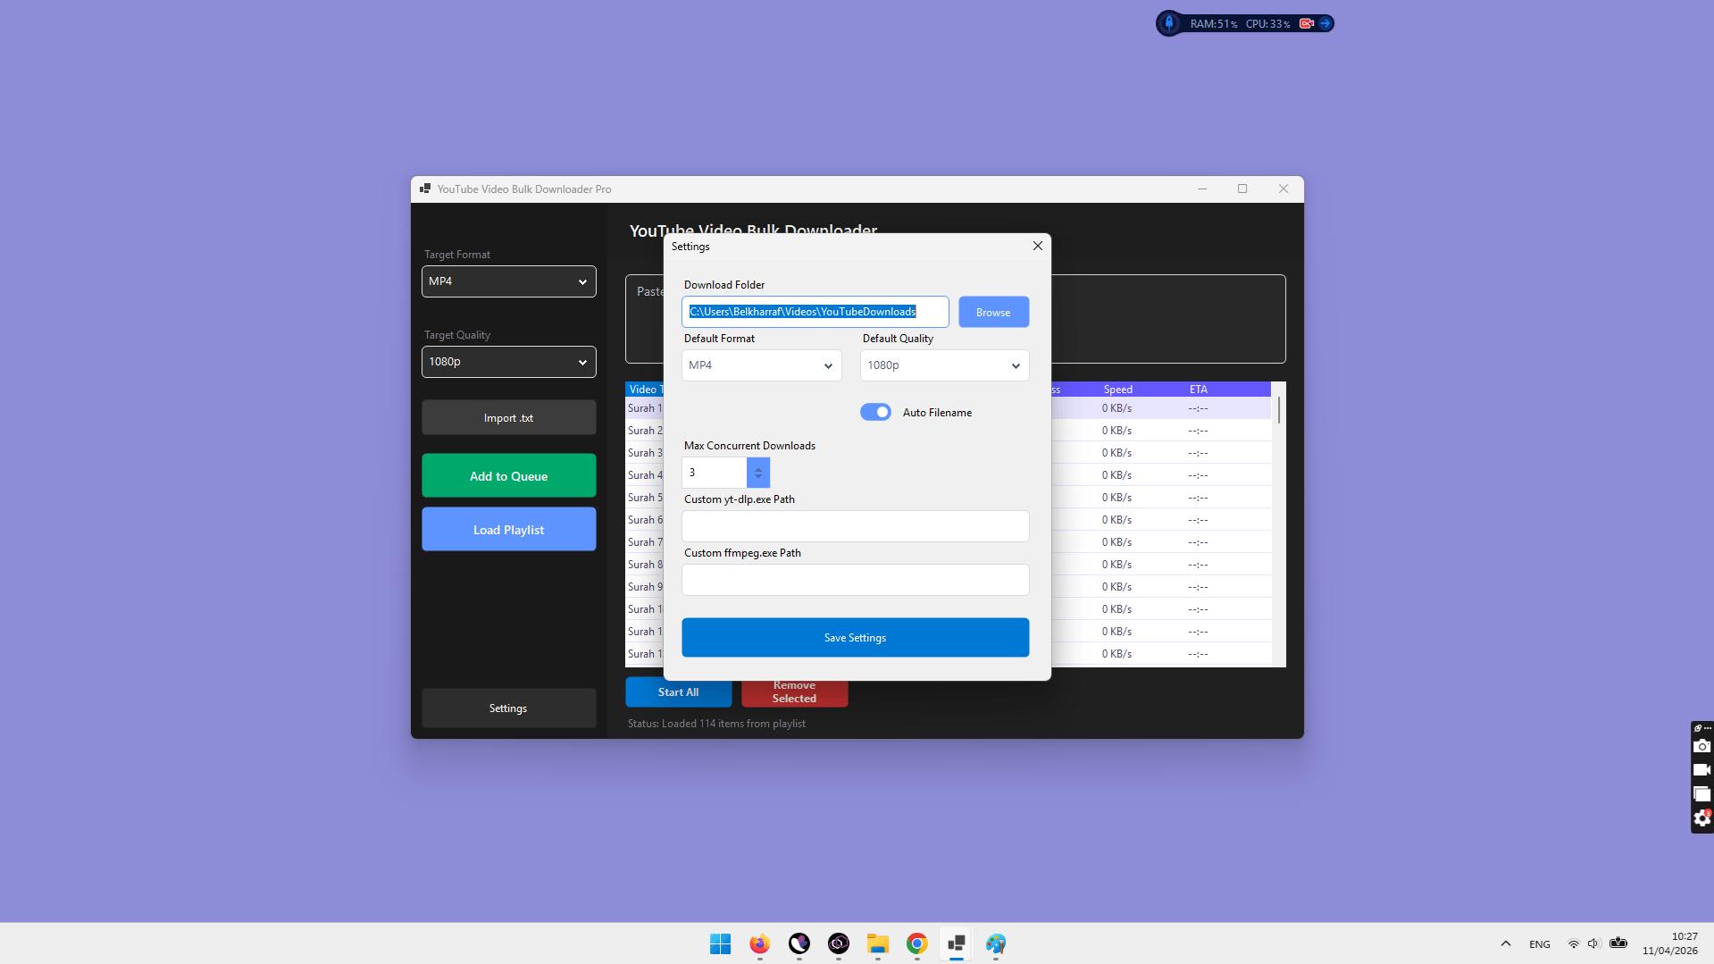Click the Start All button
Image resolution: width=1714 pixels, height=964 pixels.
[x=678, y=692]
